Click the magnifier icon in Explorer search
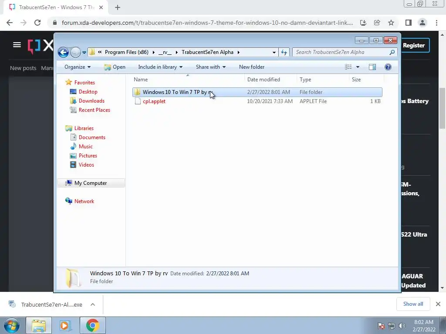 pos(392,52)
